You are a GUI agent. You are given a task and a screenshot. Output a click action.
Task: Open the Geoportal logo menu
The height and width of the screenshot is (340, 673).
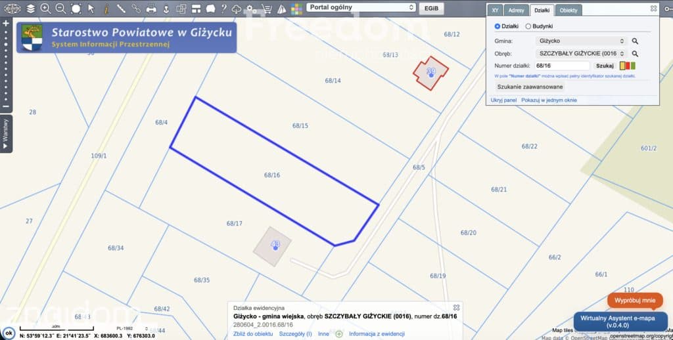coord(12,8)
